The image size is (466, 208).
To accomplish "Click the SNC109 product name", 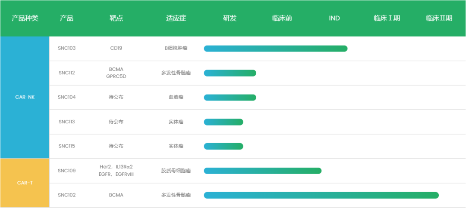I will pyautogui.click(x=67, y=171).
